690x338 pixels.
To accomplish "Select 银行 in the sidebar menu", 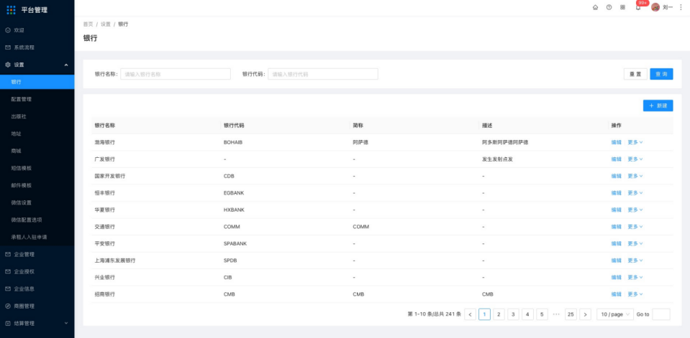I will [x=37, y=82].
